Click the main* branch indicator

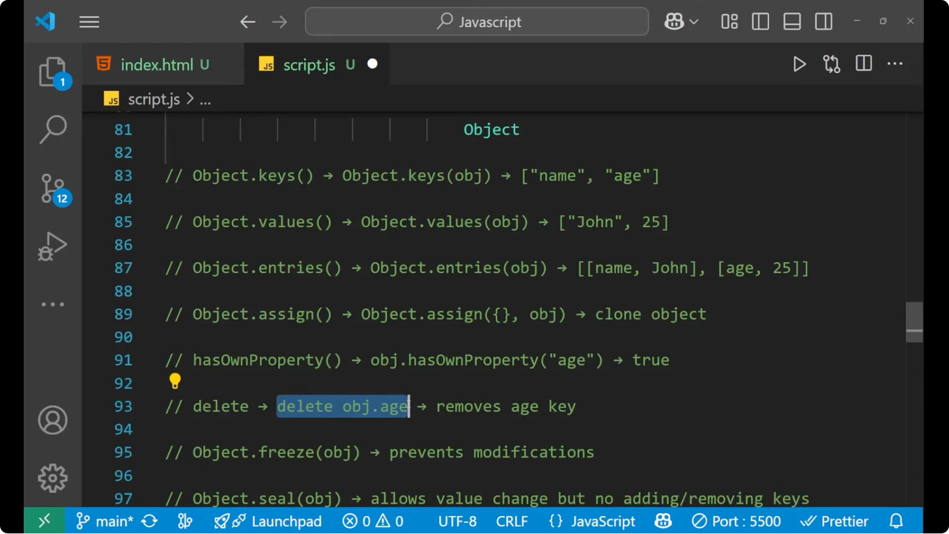115,521
